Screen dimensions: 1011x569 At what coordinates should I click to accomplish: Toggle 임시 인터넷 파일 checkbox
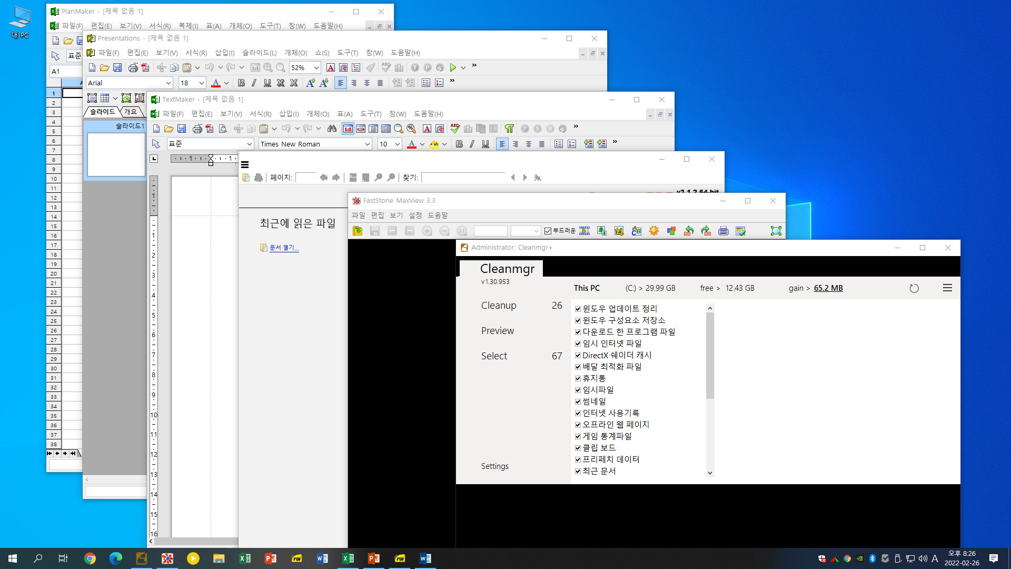[x=578, y=344]
